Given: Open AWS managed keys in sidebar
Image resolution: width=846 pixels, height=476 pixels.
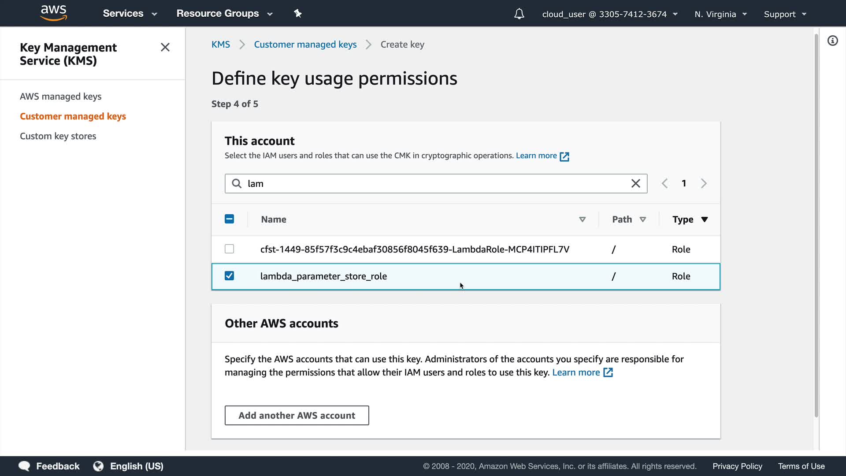Looking at the screenshot, I should (60, 97).
